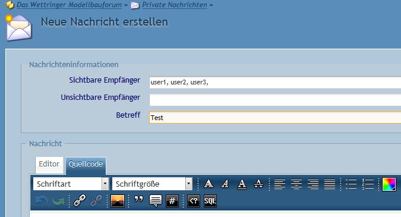Apply strikethrough text formatting
This screenshot has width=401, height=217.
[x=258, y=184]
